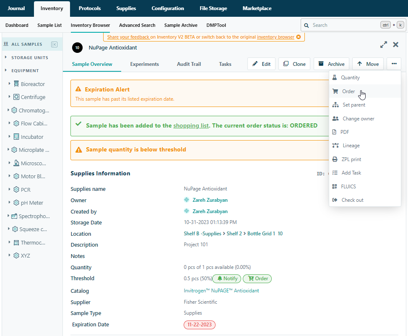This screenshot has height=336, width=408.
Task: Click the Add Task checklist icon
Action: [x=335, y=172]
